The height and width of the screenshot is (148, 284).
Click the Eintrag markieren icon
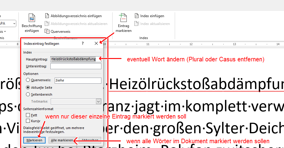123,18
